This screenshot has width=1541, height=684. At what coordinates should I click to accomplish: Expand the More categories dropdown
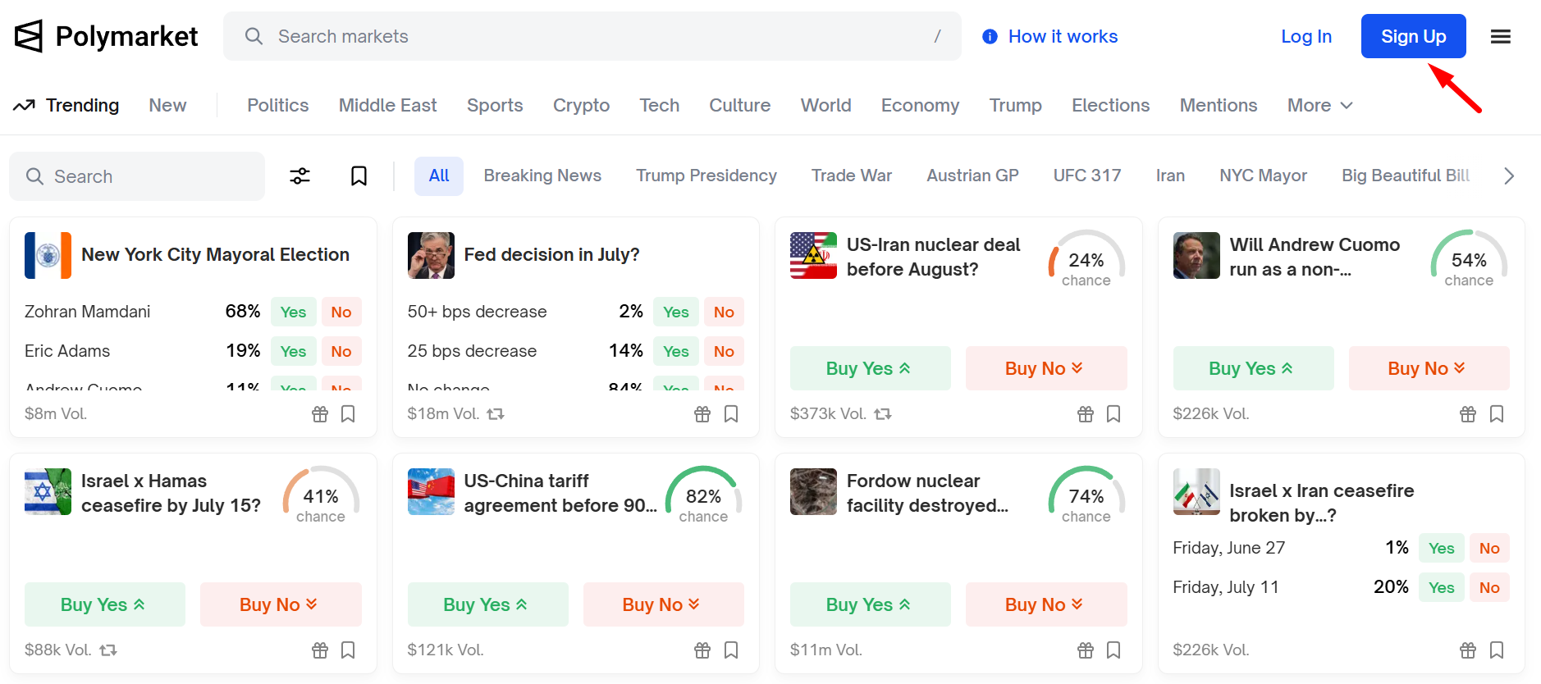click(1319, 105)
